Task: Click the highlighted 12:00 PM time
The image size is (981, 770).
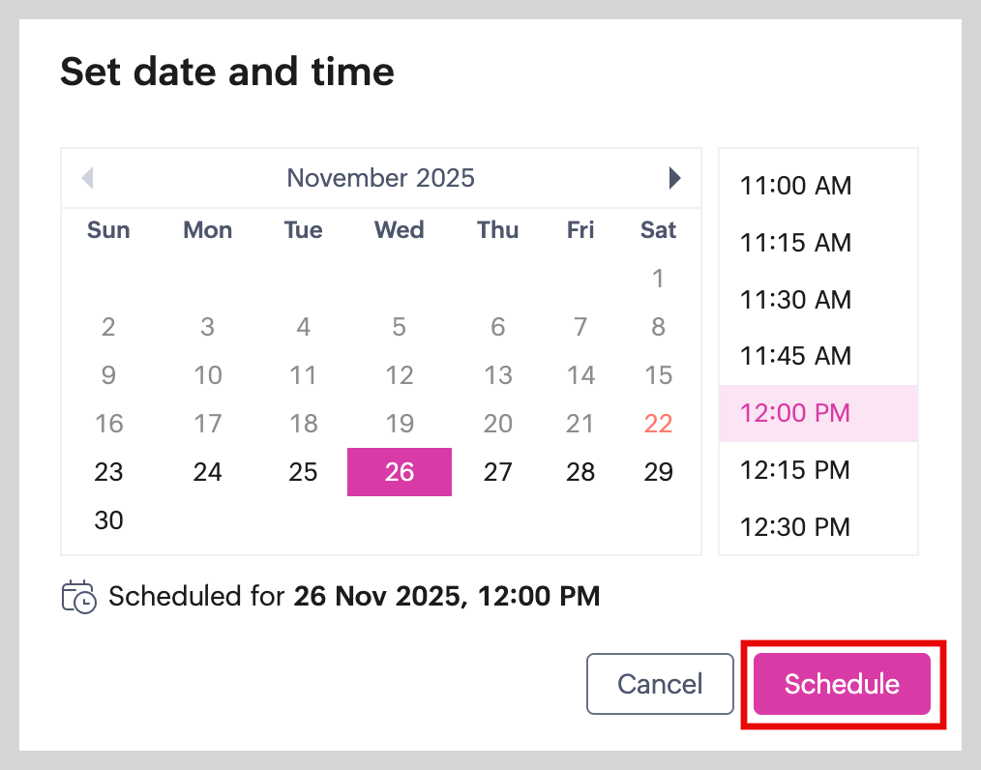Action: pyautogui.click(x=795, y=413)
